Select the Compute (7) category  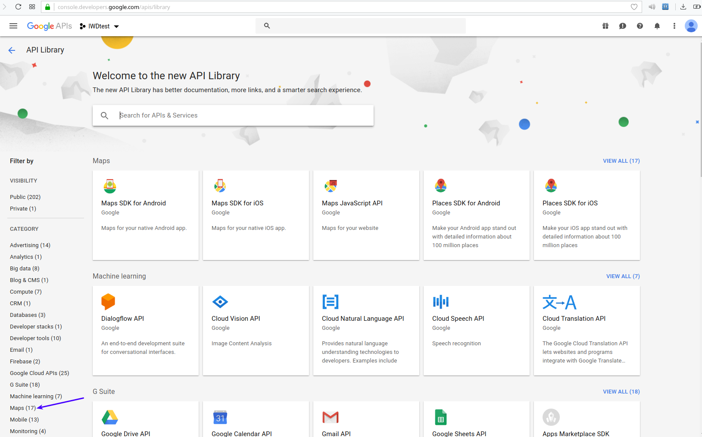[26, 291]
